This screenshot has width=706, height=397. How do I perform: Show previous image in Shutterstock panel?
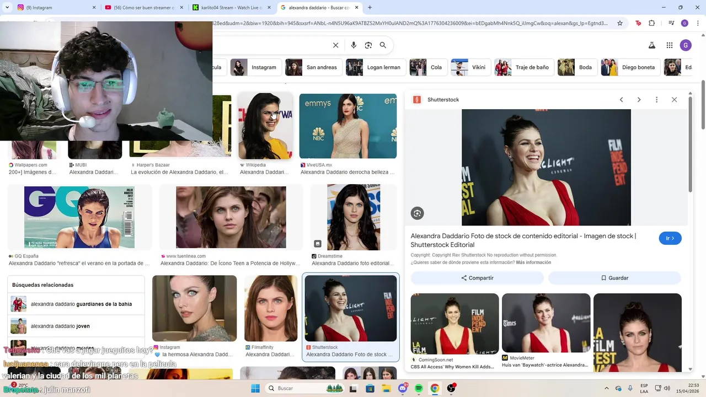pyautogui.click(x=621, y=100)
